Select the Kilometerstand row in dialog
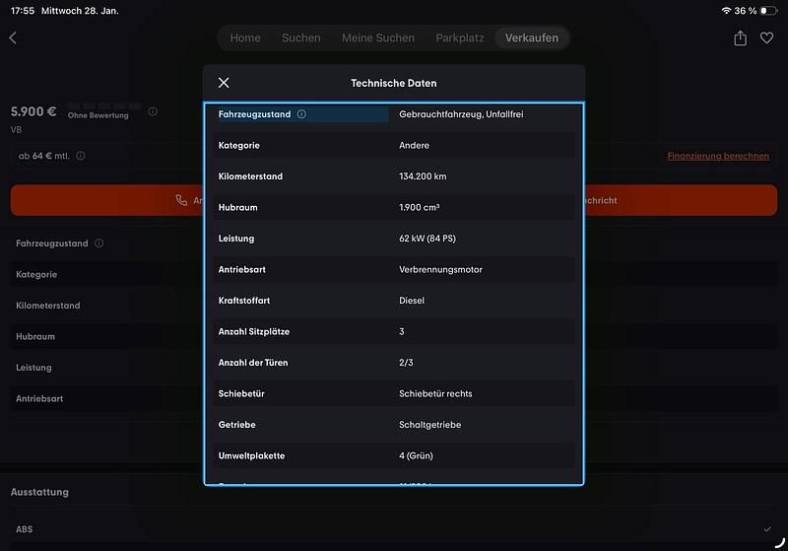Screen dimensions: 788x551 [393, 176]
